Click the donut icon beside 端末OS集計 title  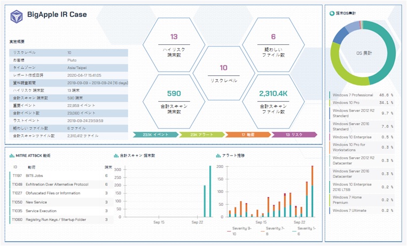pos(332,13)
